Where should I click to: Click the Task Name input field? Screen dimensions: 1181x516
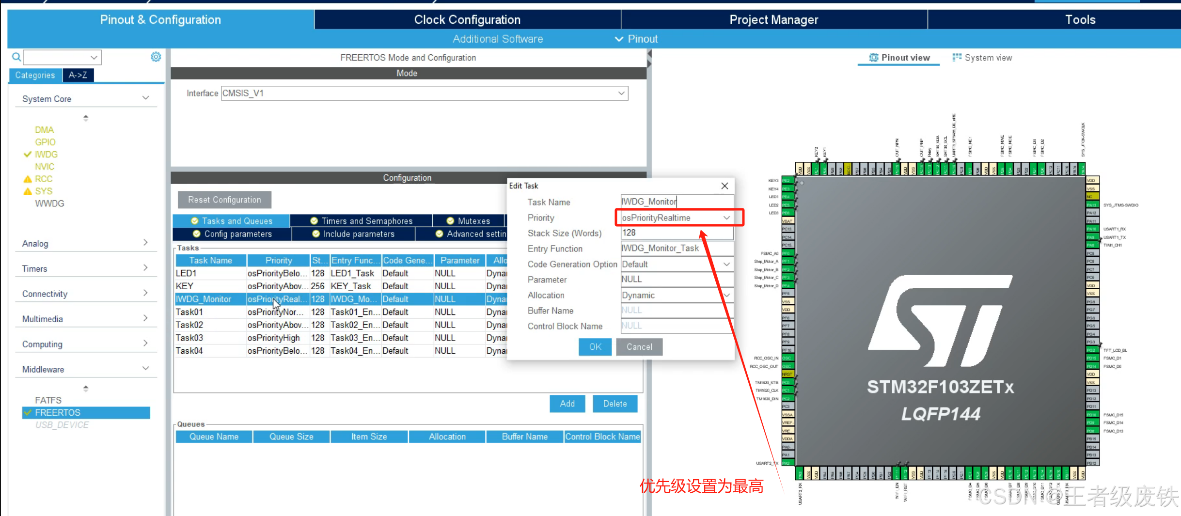point(677,202)
